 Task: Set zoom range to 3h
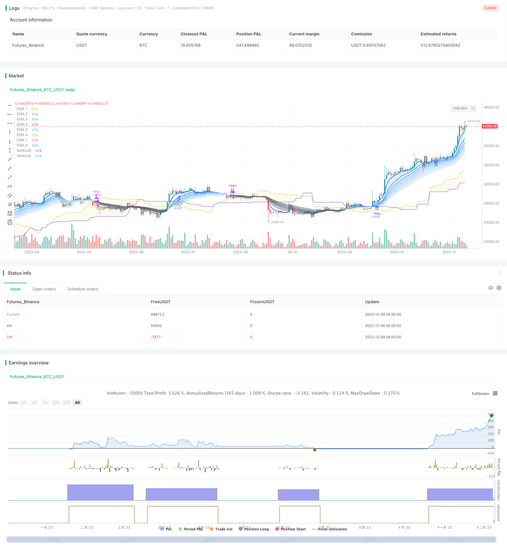(x=34, y=402)
